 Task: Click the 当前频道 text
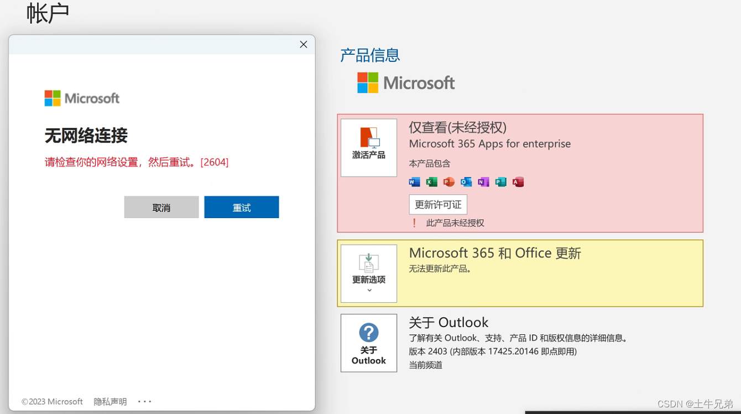click(426, 365)
